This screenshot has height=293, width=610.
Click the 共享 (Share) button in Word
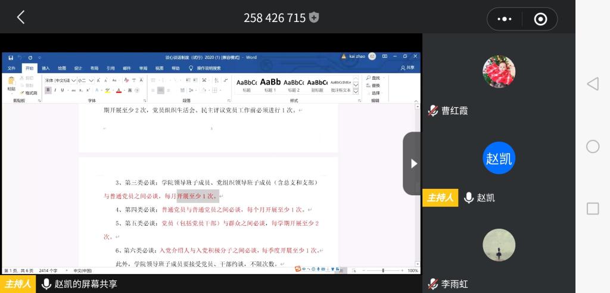[407, 68]
